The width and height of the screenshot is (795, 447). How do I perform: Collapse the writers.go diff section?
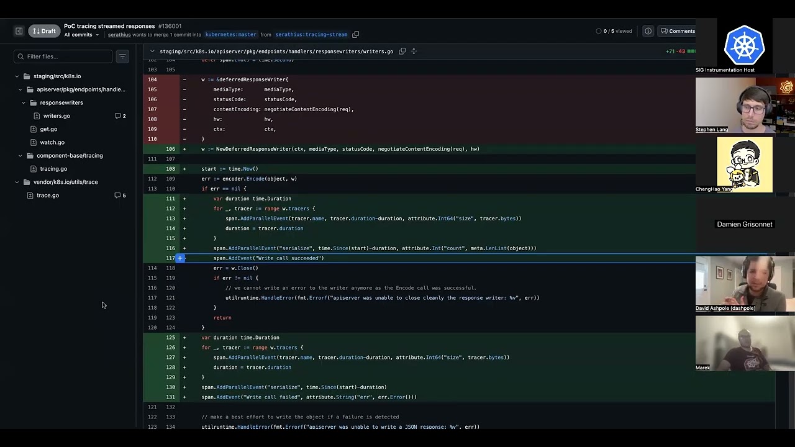152,52
